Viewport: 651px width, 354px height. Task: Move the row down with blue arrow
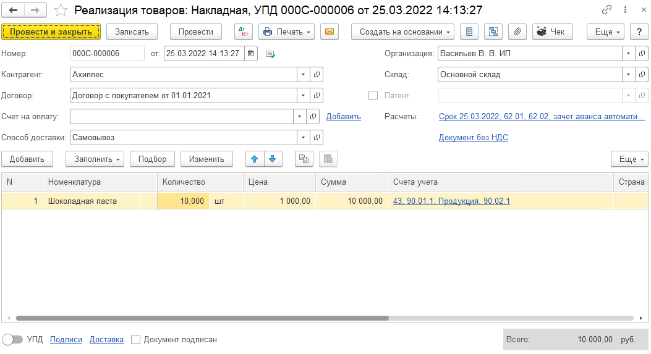(273, 159)
